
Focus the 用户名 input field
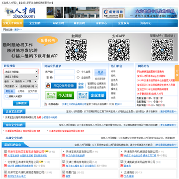(64, 72)
